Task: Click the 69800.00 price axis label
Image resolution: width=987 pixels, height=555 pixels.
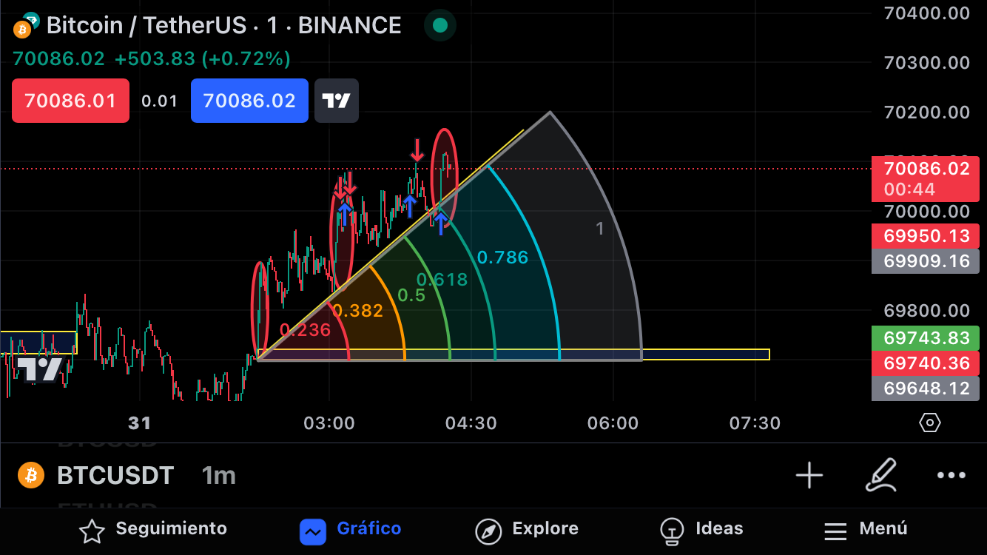Action: click(x=926, y=310)
